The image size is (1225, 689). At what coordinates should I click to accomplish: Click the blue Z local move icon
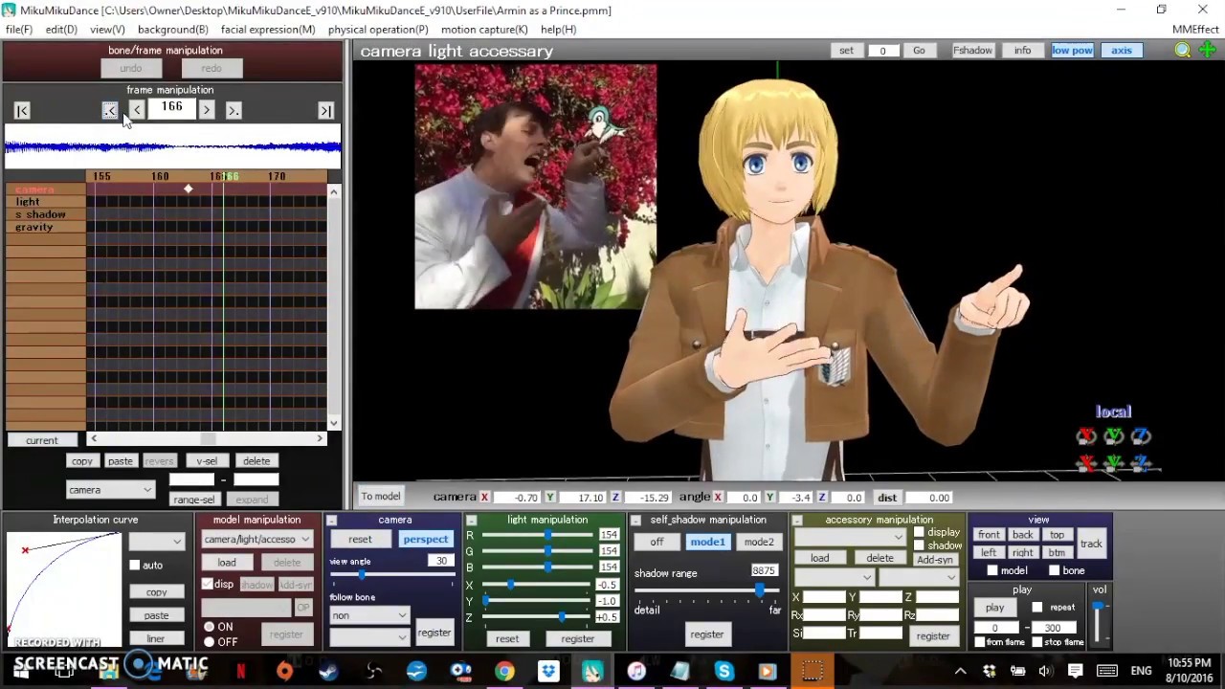tap(1141, 463)
